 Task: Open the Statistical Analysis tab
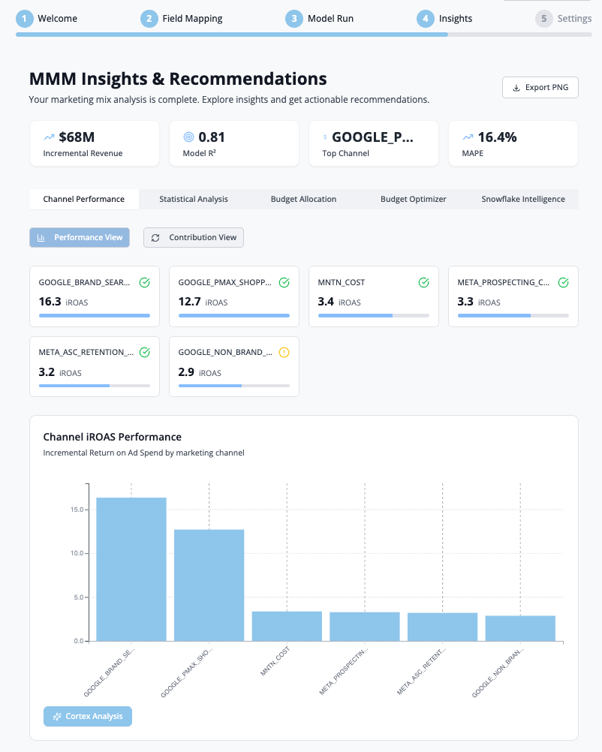(194, 199)
